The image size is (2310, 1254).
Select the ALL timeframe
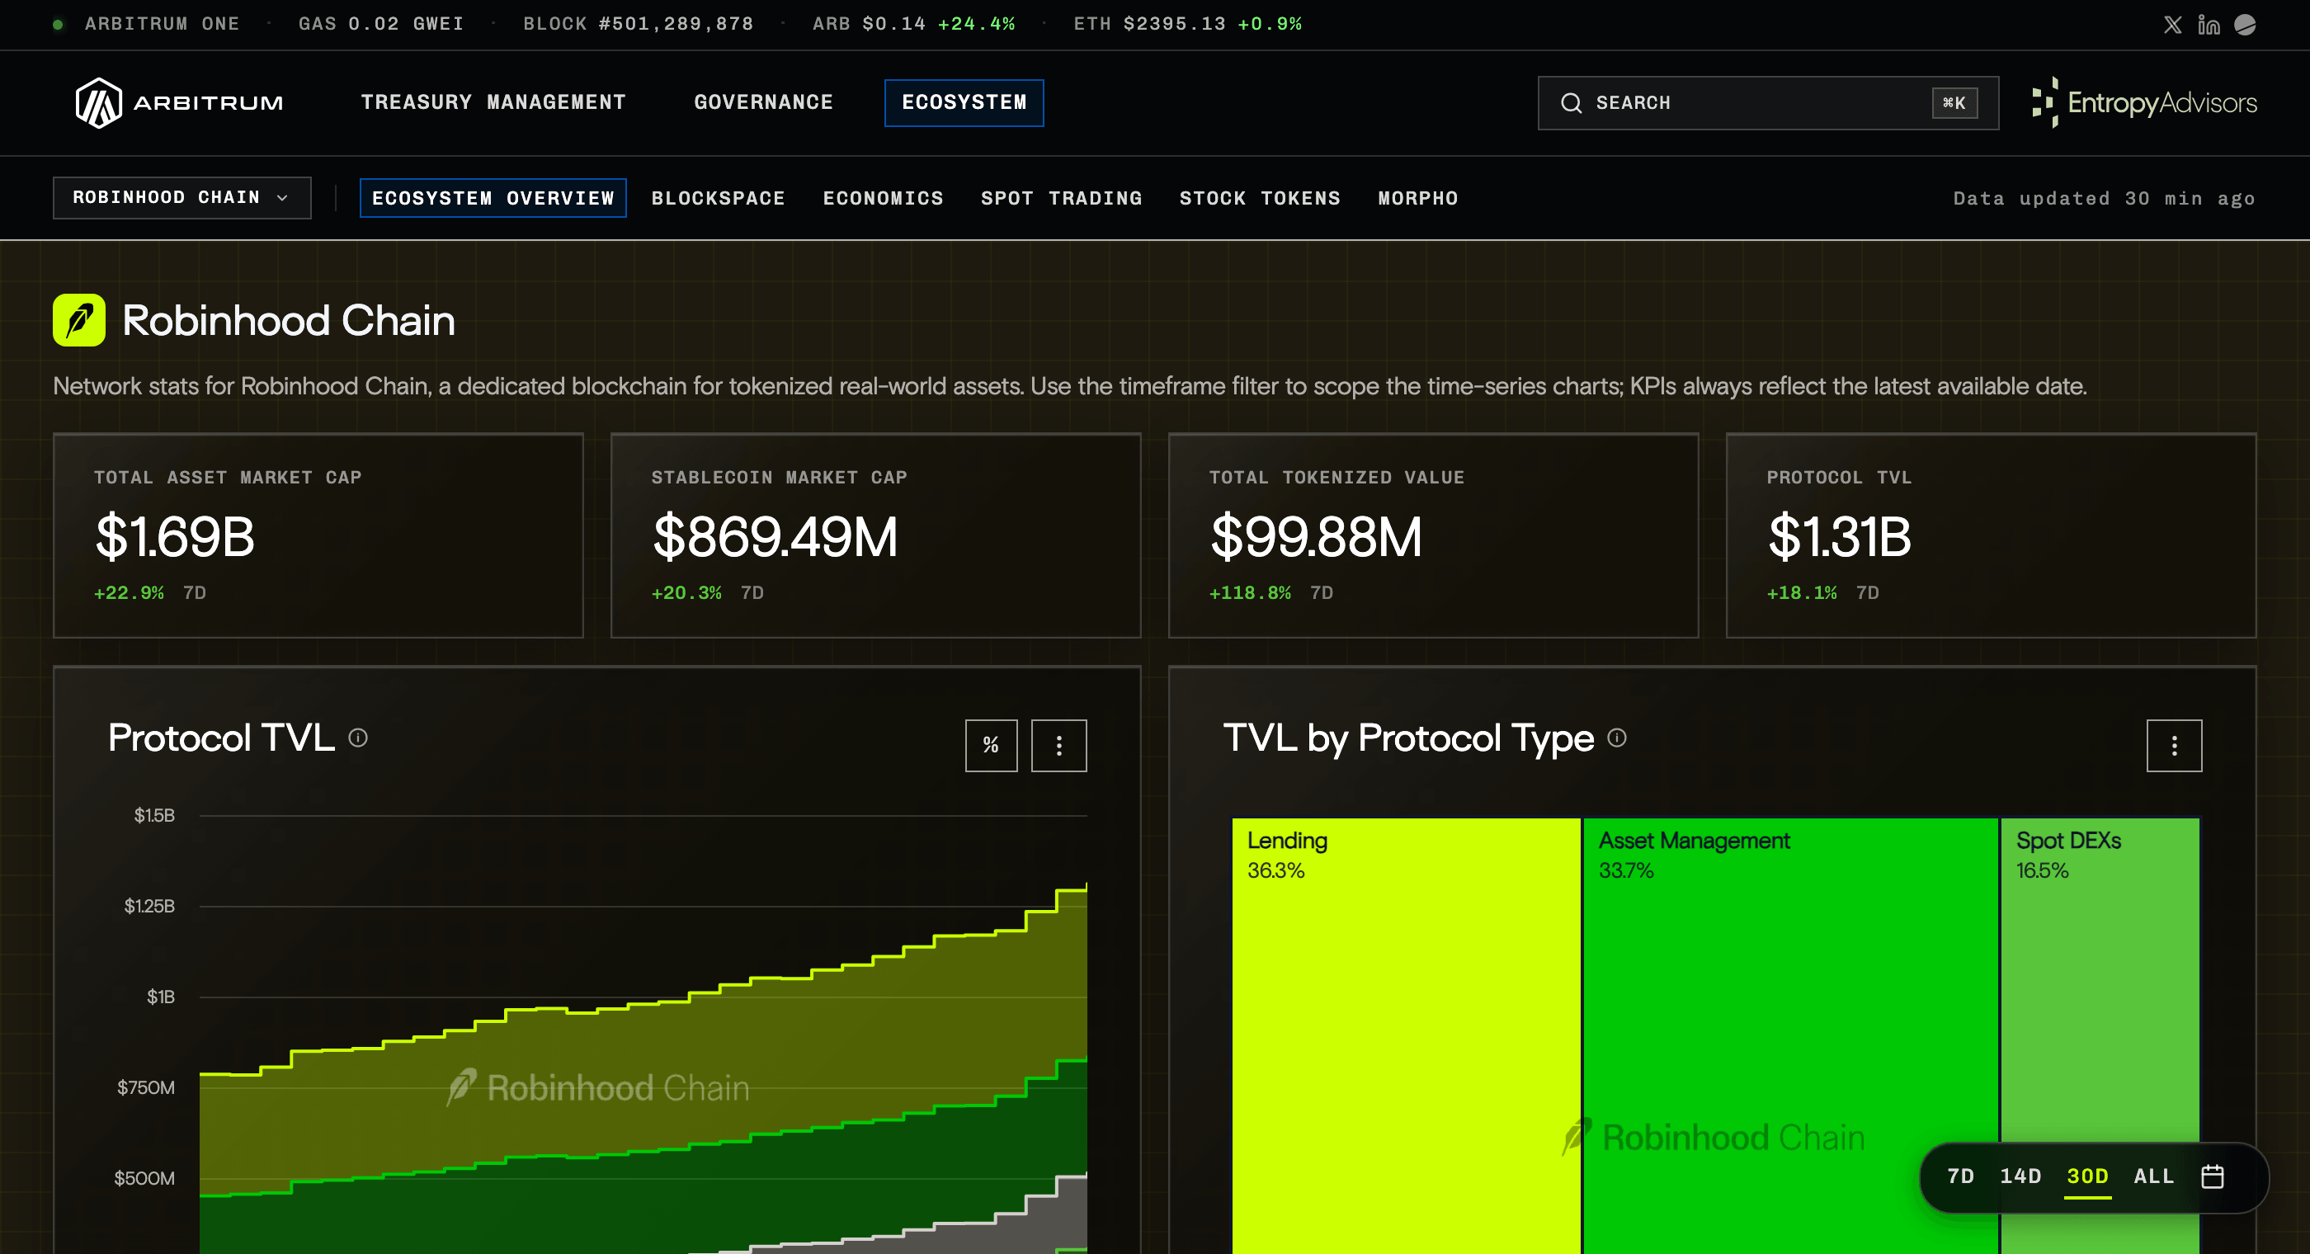[2154, 1176]
